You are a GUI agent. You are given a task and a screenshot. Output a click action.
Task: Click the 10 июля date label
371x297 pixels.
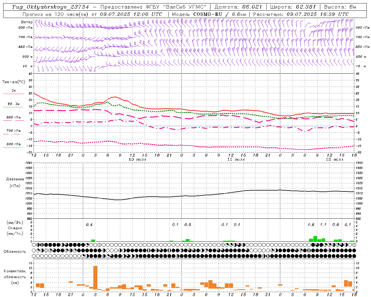coord(138,160)
